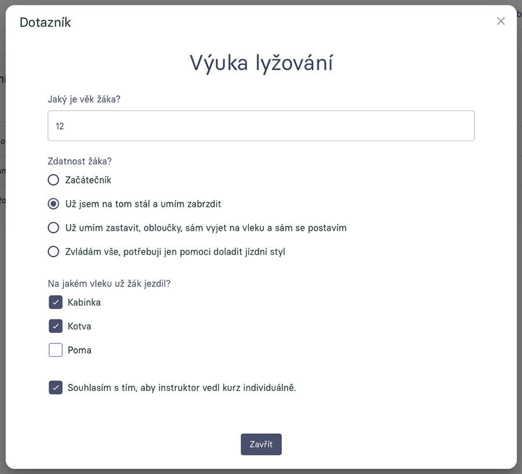522x474 pixels.
Task: Click 'Na jakém vleku už žák jezdil?' label
Action: click(x=109, y=283)
